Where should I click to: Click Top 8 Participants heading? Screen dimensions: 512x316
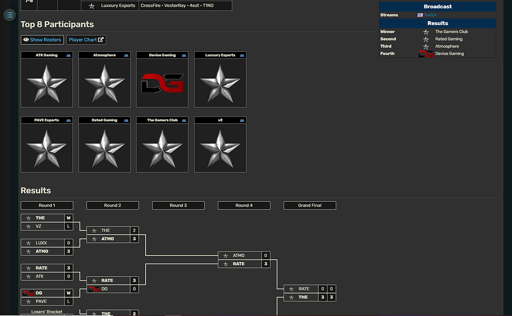coord(57,24)
